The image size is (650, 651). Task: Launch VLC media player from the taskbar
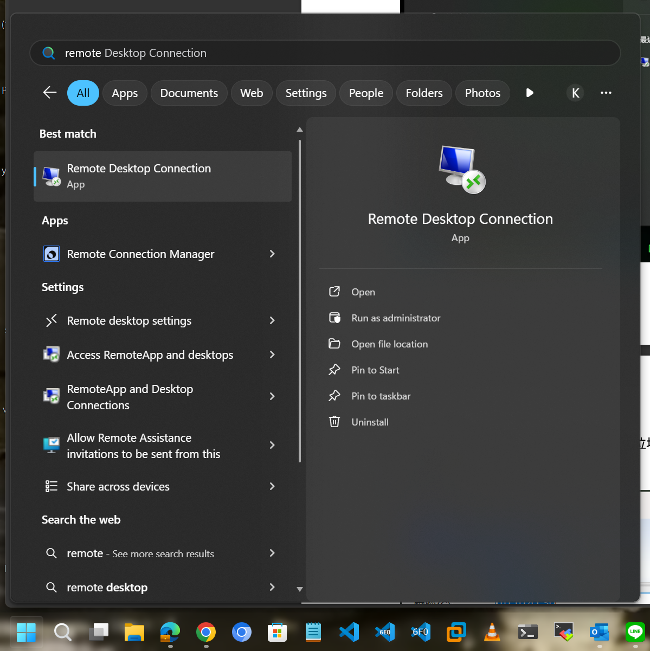click(x=492, y=632)
